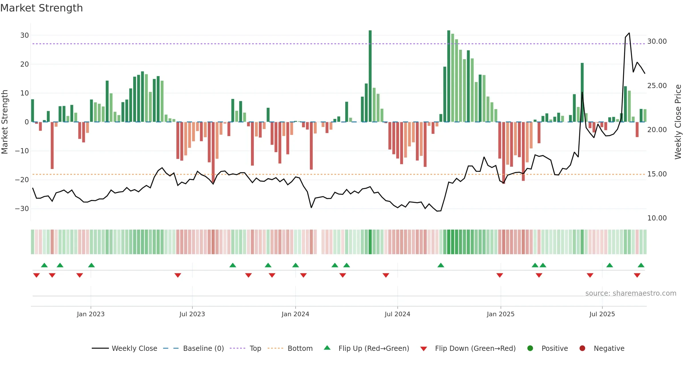Click the −20 strength axis tick label
This screenshot has width=686, height=386.
(22, 180)
